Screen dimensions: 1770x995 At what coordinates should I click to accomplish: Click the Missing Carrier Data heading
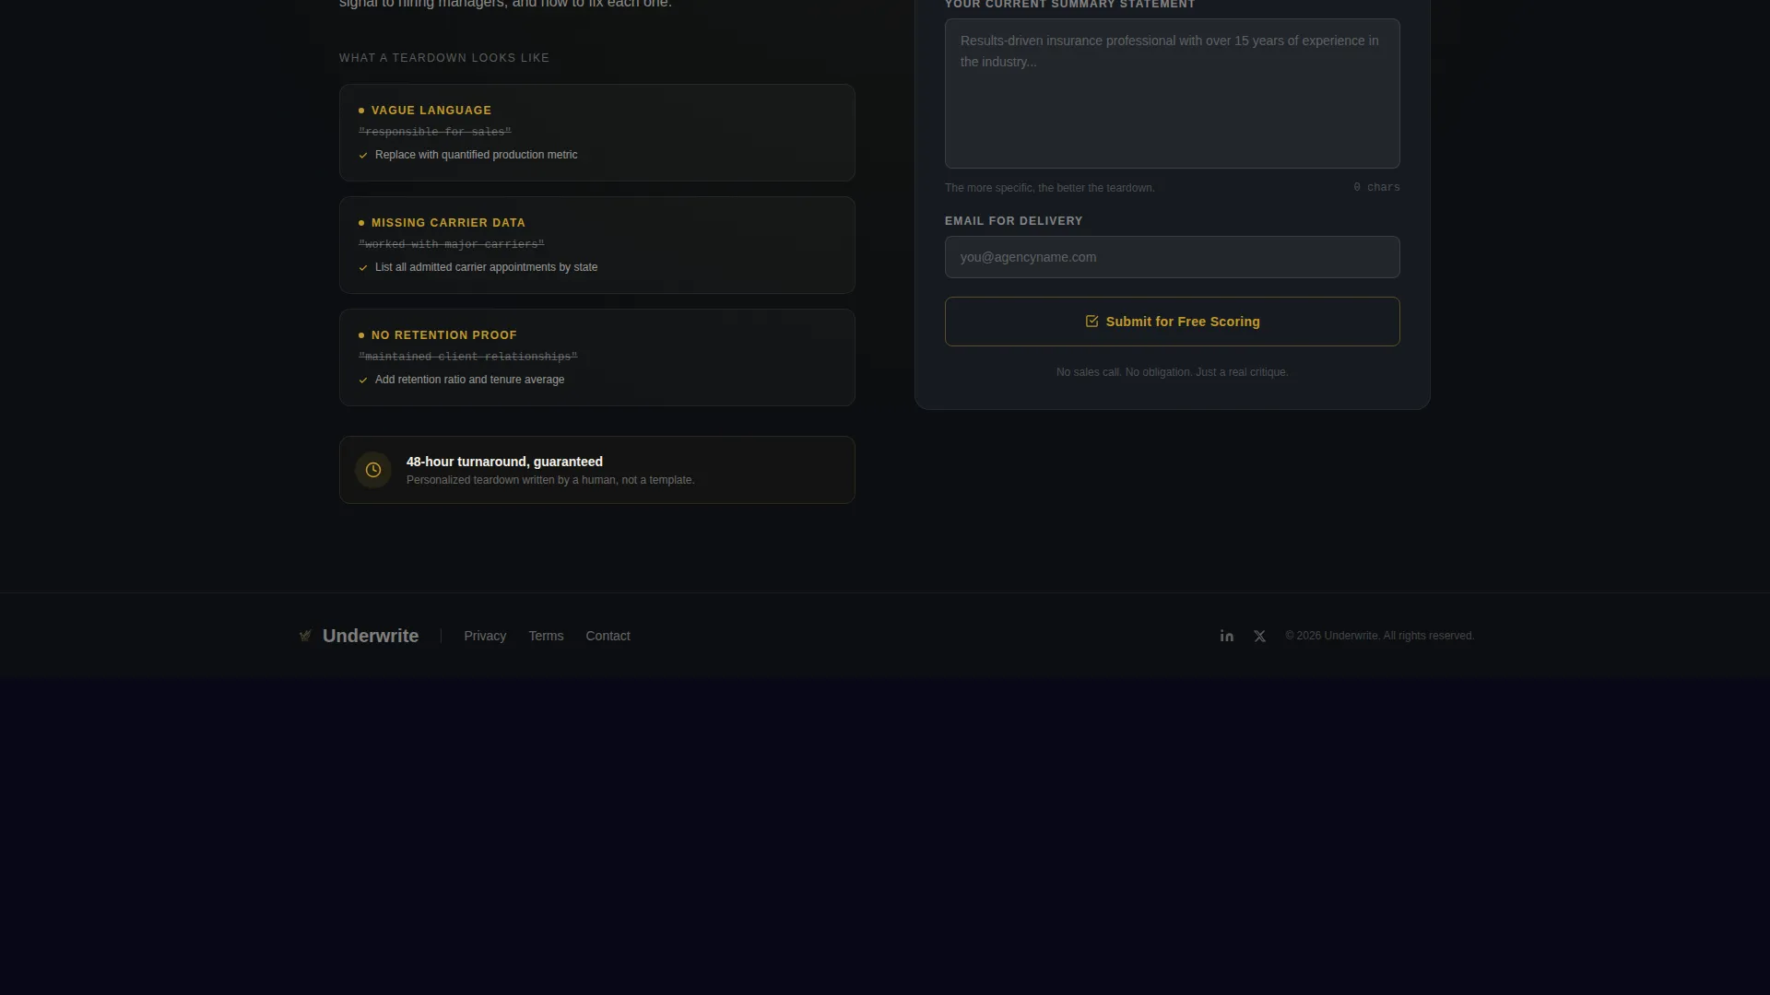pos(448,223)
